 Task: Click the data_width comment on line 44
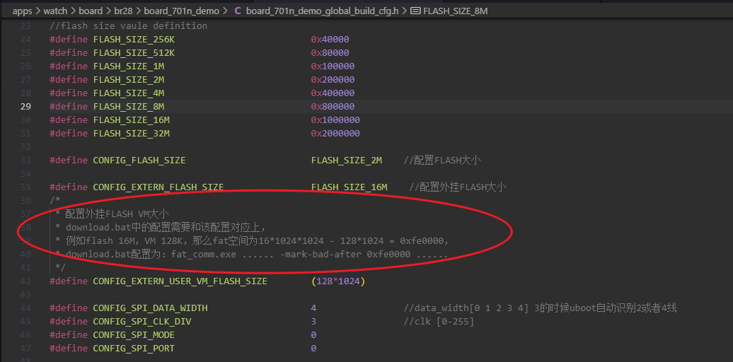point(541,308)
